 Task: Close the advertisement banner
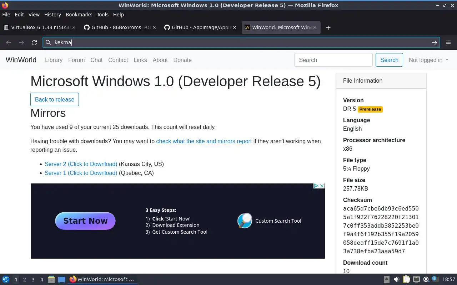tap(322, 186)
